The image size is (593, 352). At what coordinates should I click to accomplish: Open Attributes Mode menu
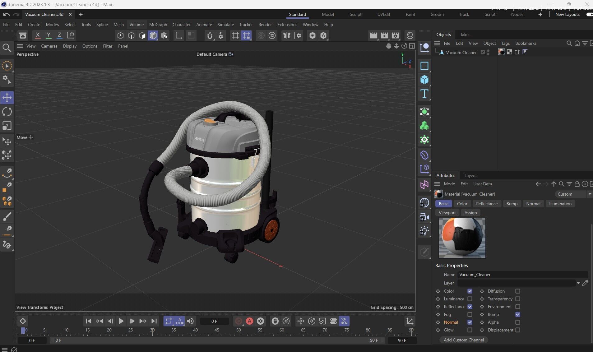(449, 184)
